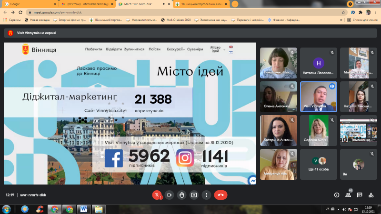Open the Messenger chat bubble icon
The height and width of the screenshot is (214, 381).
tap(252, 181)
